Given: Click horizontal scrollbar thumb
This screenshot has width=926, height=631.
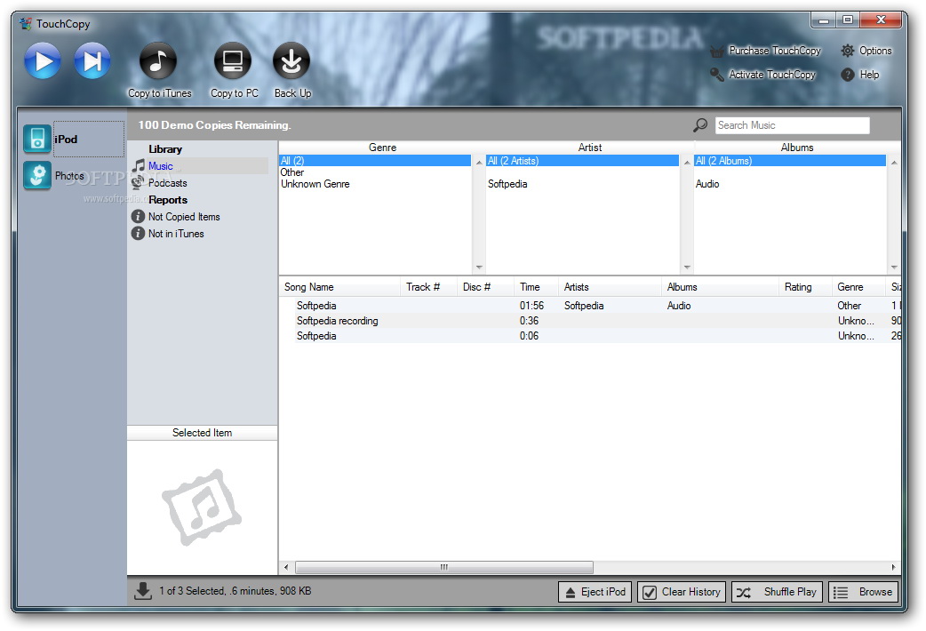Looking at the screenshot, I should click(444, 567).
